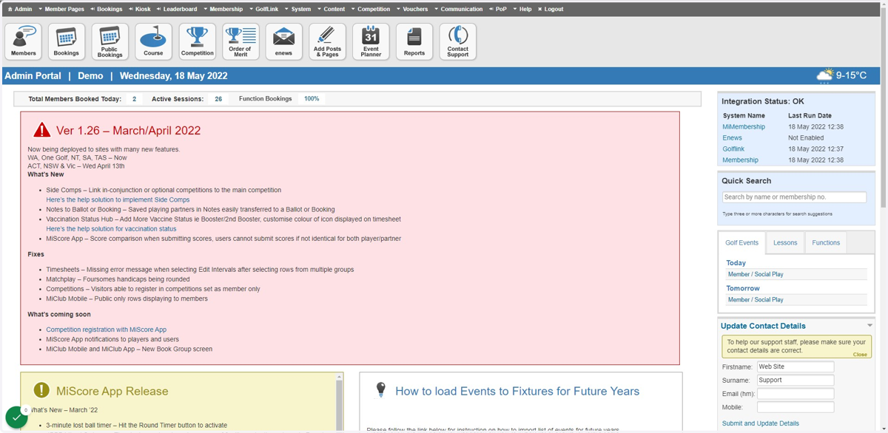Expand the Membership top menu
888x433 pixels.
point(223,9)
